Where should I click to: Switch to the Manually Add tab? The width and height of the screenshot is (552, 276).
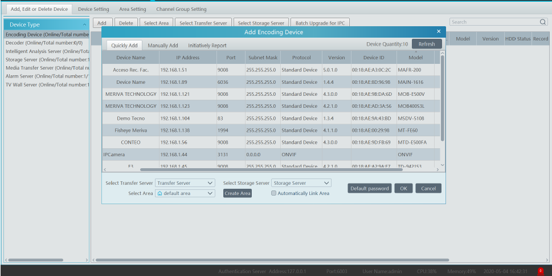(x=162, y=45)
